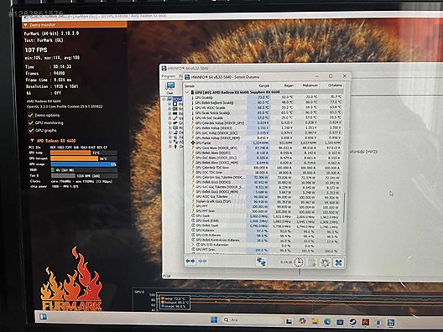Open Microsoft Edge from the taskbar
443x332 pixels.
(327, 321)
